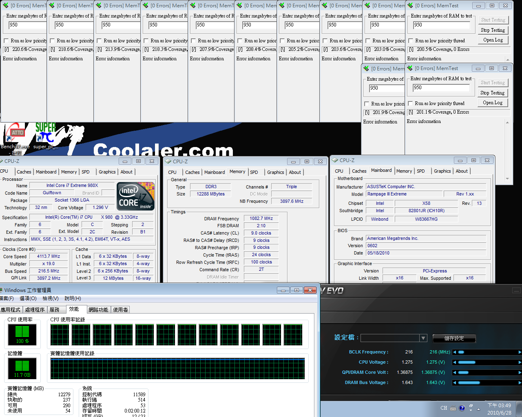Open Graphics tab in CPU-Z Mainboard window
The height and width of the screenshot is (417, 522).
click(442, 171)
